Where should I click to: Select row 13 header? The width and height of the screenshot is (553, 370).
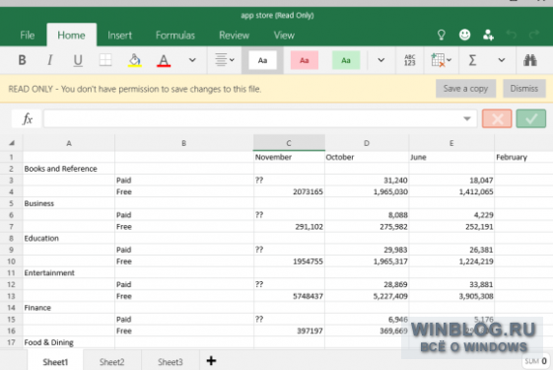coord(11,296)
